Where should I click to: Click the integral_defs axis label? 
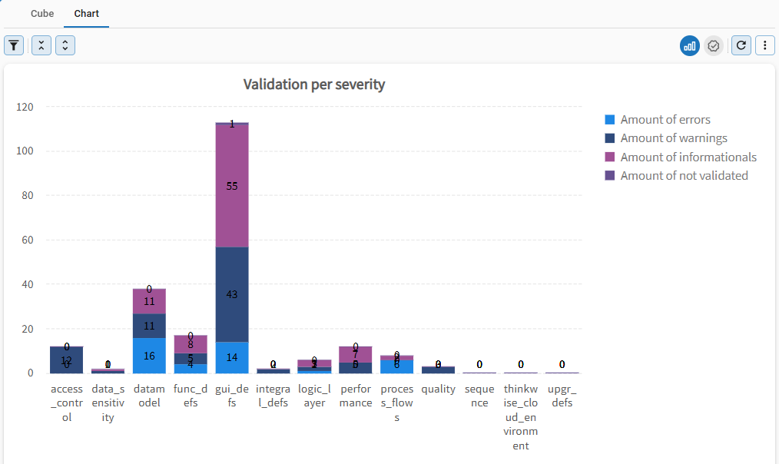tap(273, 396)
